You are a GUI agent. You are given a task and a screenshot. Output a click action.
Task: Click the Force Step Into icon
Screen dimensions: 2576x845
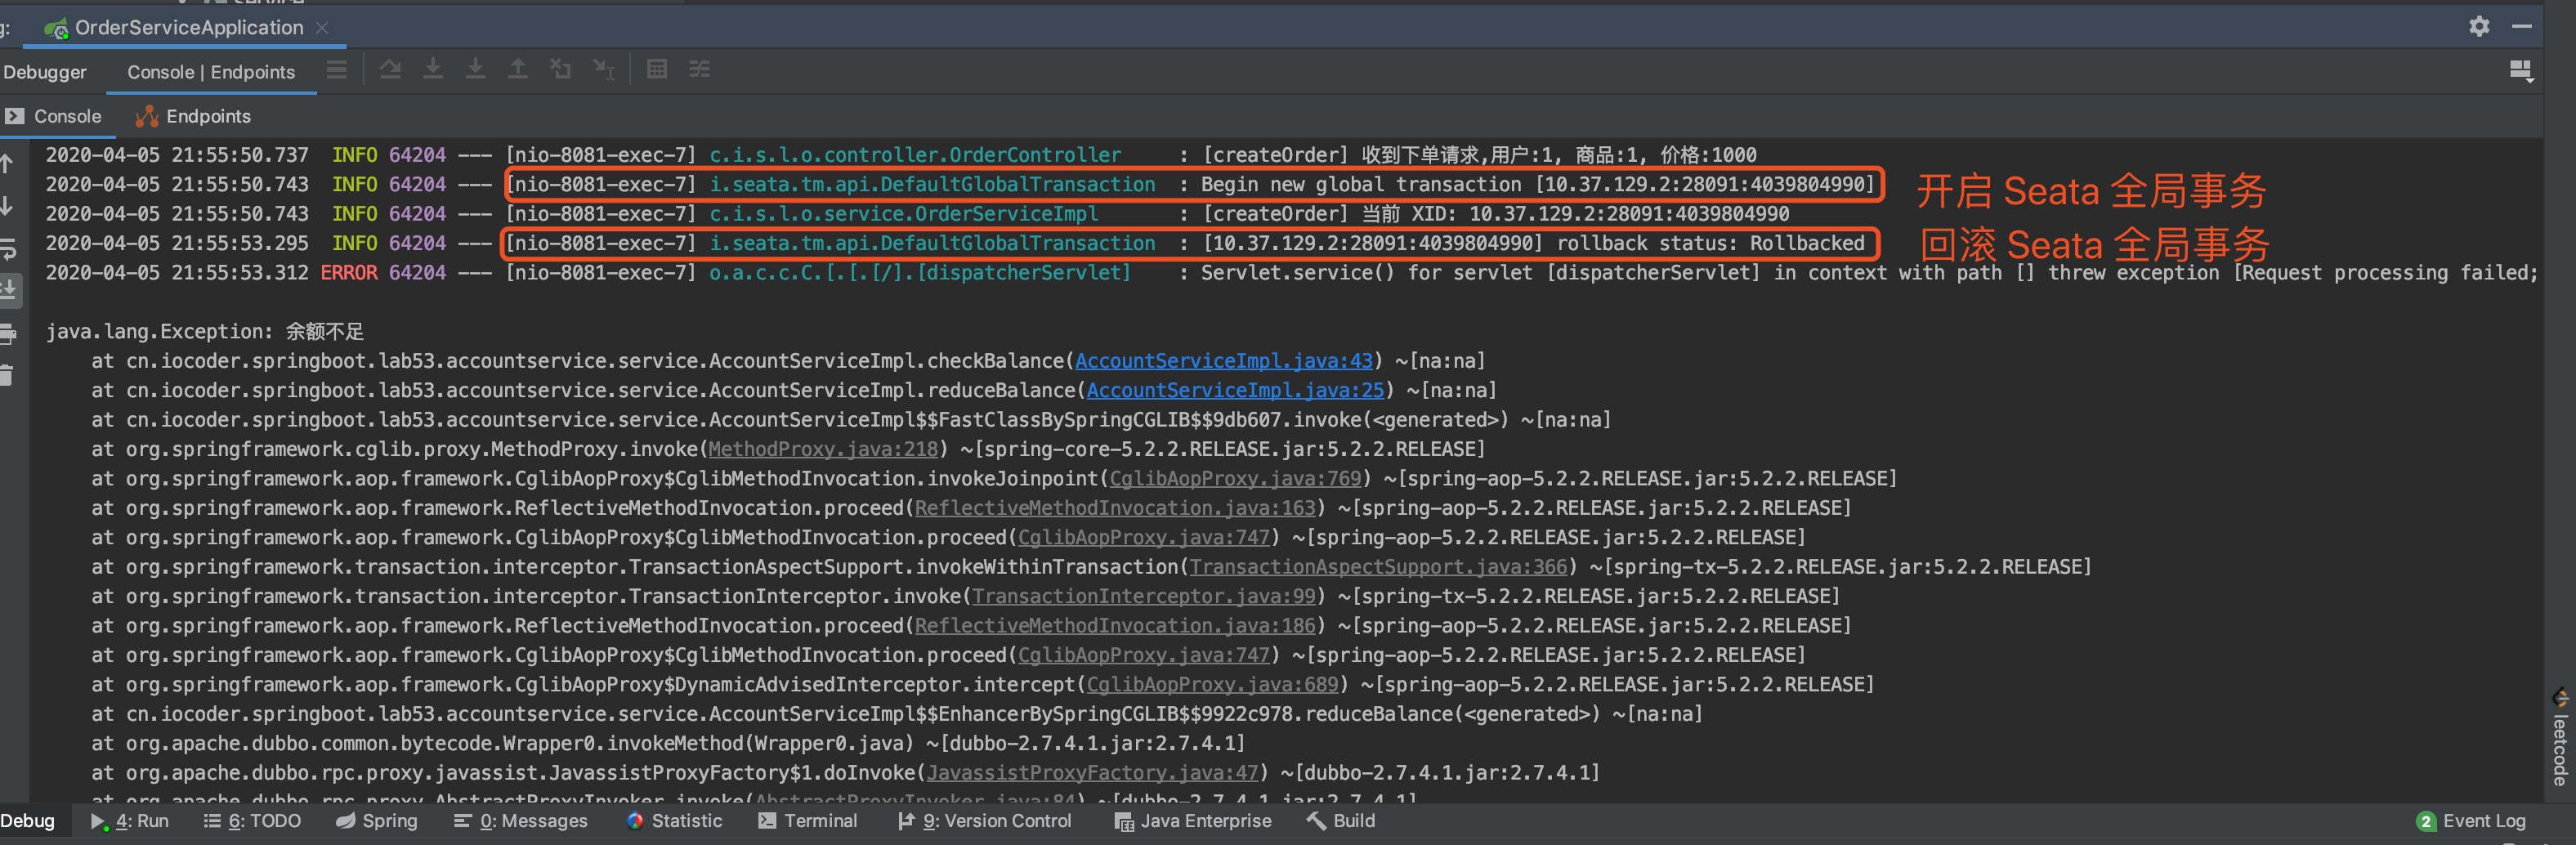476,70
